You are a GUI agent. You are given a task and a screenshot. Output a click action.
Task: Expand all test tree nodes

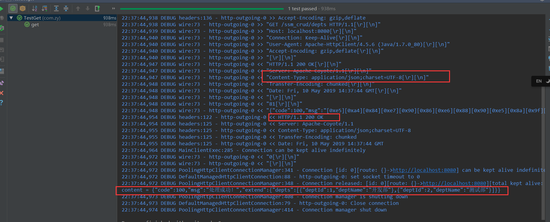point(56,8)
